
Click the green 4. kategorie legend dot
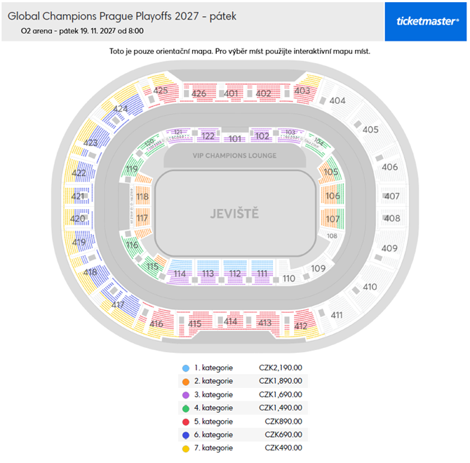pos(185,408)
